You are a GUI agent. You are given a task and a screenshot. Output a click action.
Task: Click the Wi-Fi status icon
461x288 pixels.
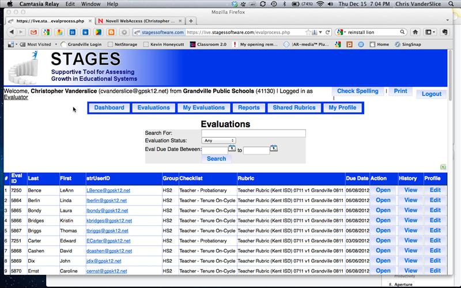(x=320, y=4)
